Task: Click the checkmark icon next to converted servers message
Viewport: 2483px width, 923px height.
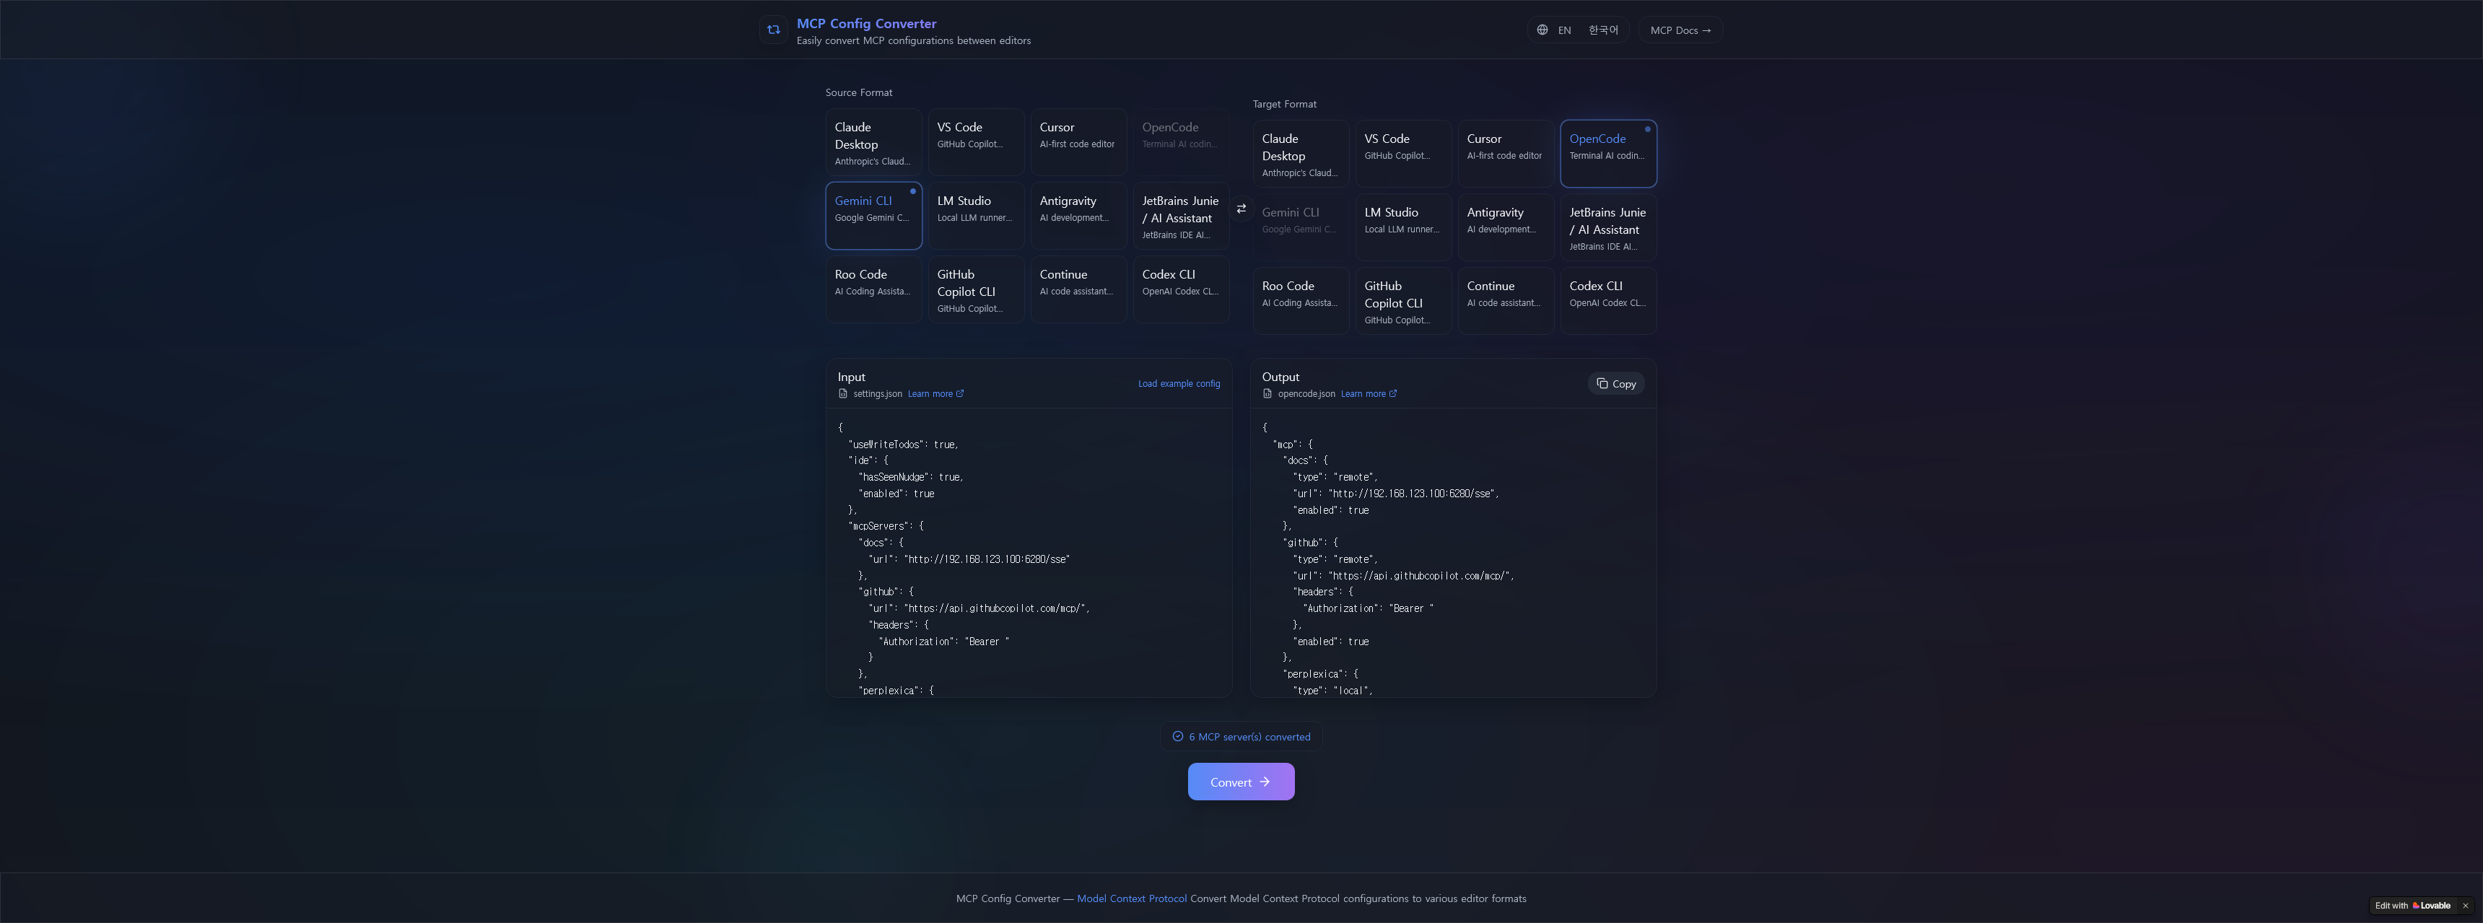Action: click(x=1178, y=736)
